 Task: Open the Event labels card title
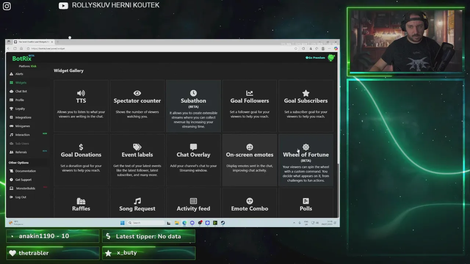[137, 155]
